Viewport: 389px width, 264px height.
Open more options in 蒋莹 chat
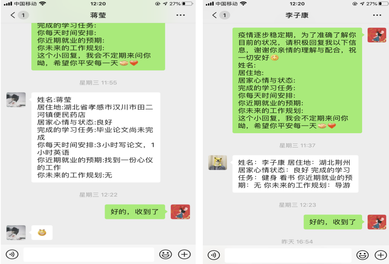coord(181,15)
